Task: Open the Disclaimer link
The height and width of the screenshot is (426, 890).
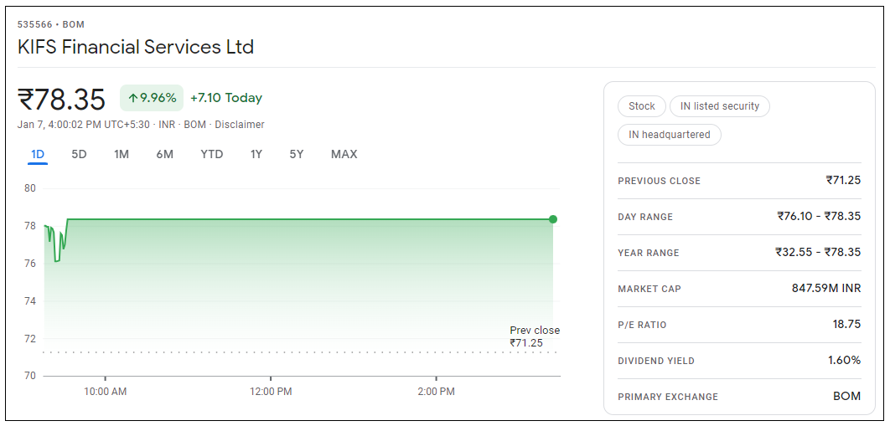Action: pos(240,125)
